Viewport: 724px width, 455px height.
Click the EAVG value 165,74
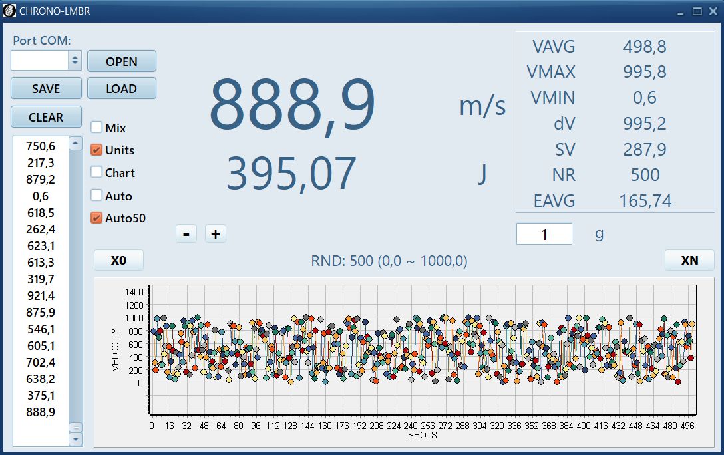coord(645,201)
